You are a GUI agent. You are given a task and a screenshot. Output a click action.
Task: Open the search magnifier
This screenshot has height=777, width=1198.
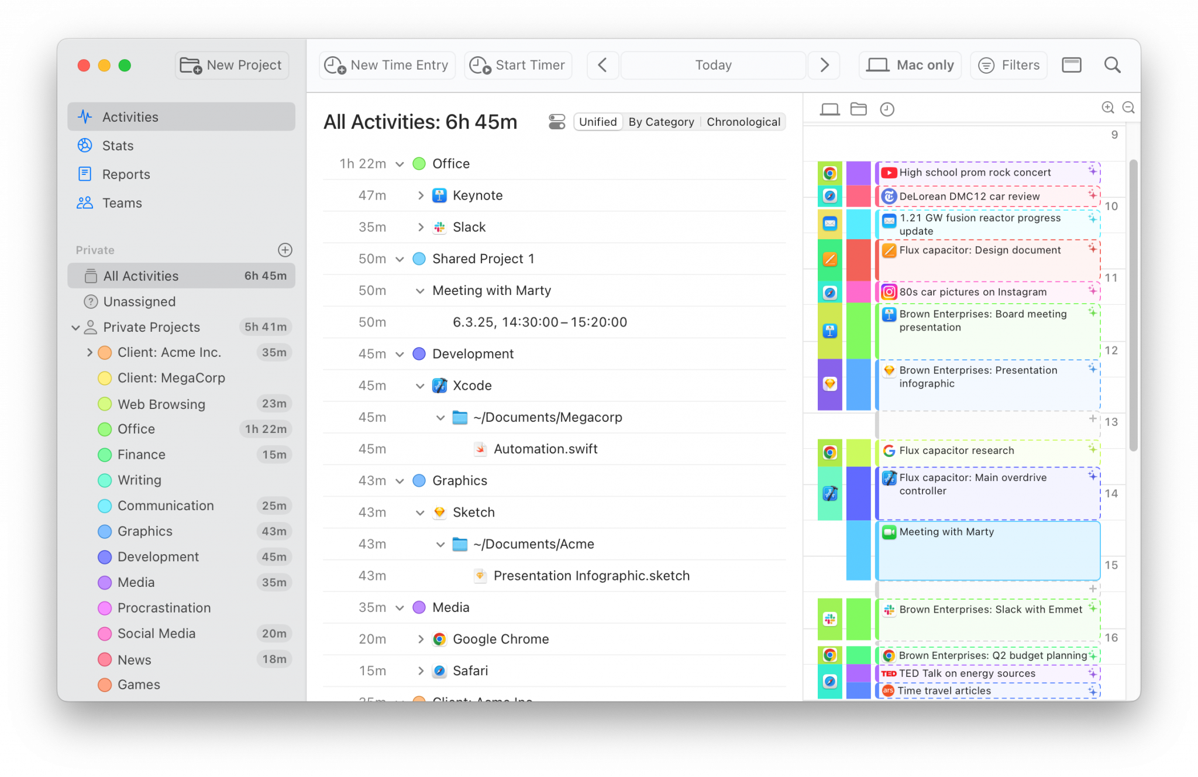tap(1112, 65)
